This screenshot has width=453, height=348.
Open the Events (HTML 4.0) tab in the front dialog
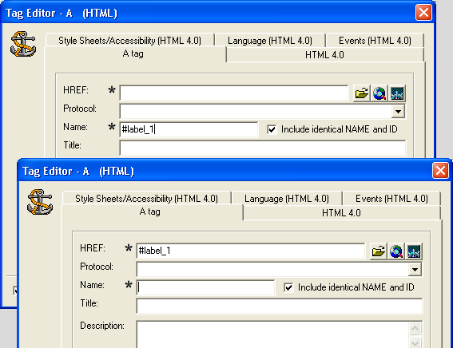tap(391, 199)
